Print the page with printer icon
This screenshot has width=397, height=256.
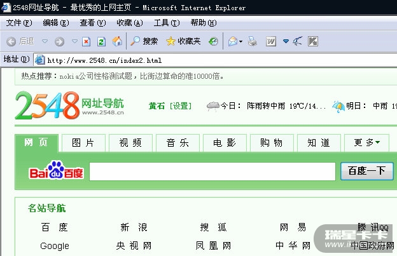[x=252, y=41]
